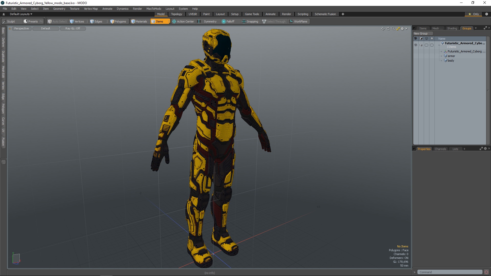Viewport: 491px width, 276px height.
Task: Select the Futuristic_Armored_Cyborg locator item
Action: pyautogui.click(x=466, y=51)
